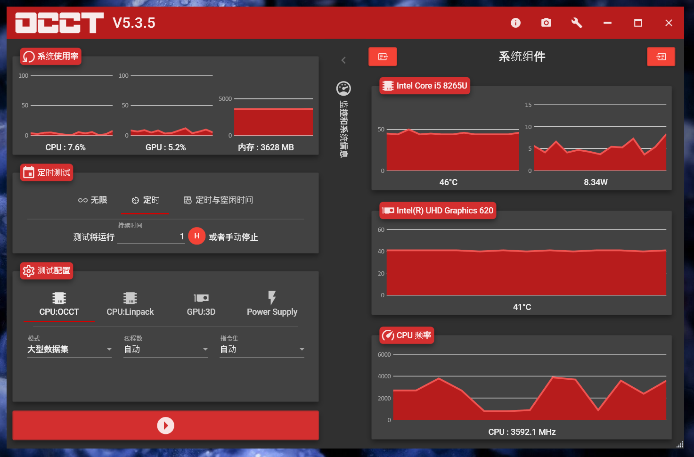Select the 定时与空闲时间 tab
The width and height of the screenshot is (694, 457).
[218, 200]
